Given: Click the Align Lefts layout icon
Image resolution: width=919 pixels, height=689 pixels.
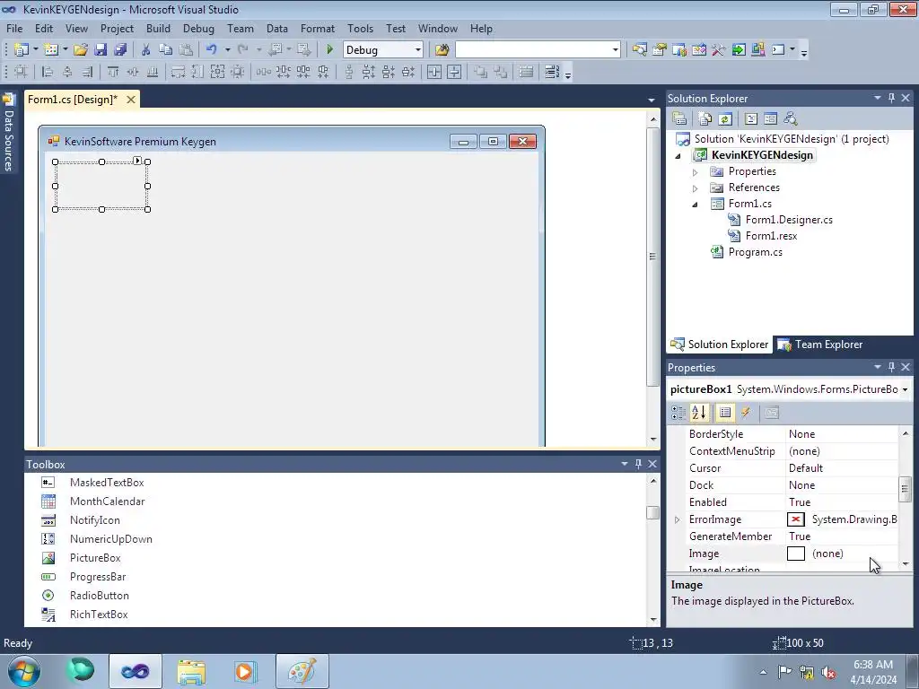Looking at the screenshot, I should pos(48,72).
